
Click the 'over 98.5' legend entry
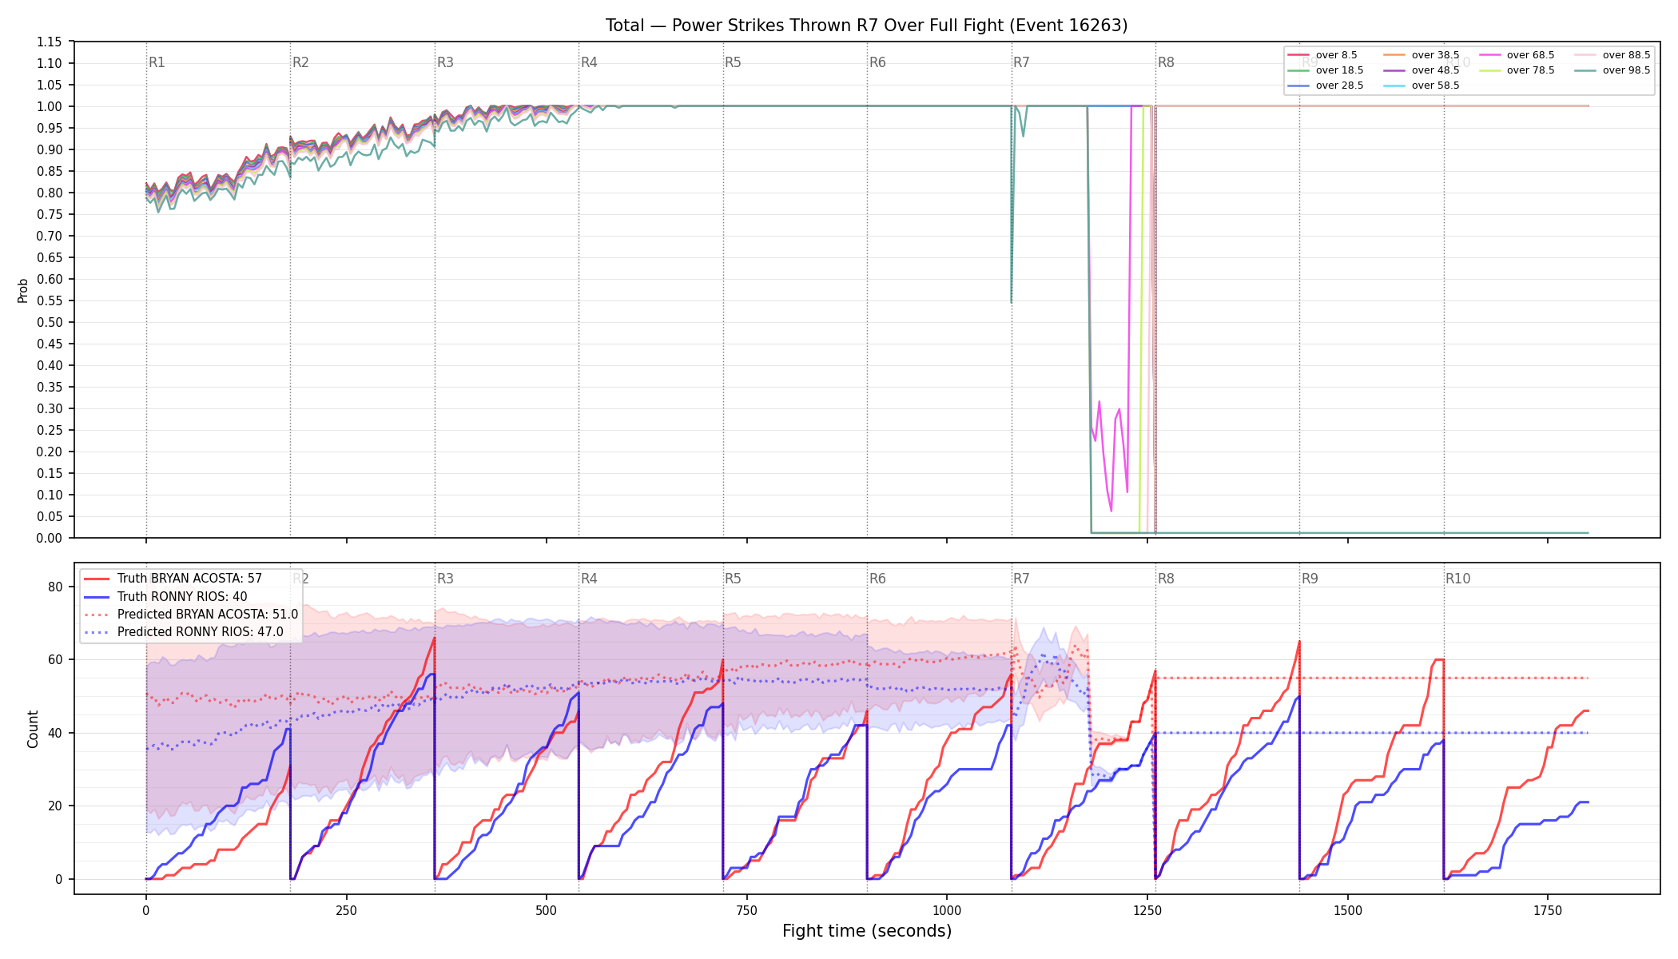(x=1612, y=70)
